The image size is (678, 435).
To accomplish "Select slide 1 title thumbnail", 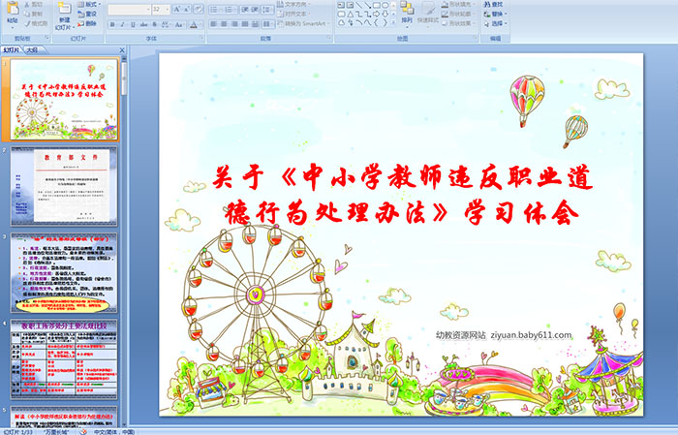I will pos(64,99).
